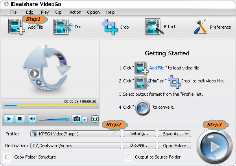Click the video timeline progress bar

pyautogui.click(x=50, y=106)
